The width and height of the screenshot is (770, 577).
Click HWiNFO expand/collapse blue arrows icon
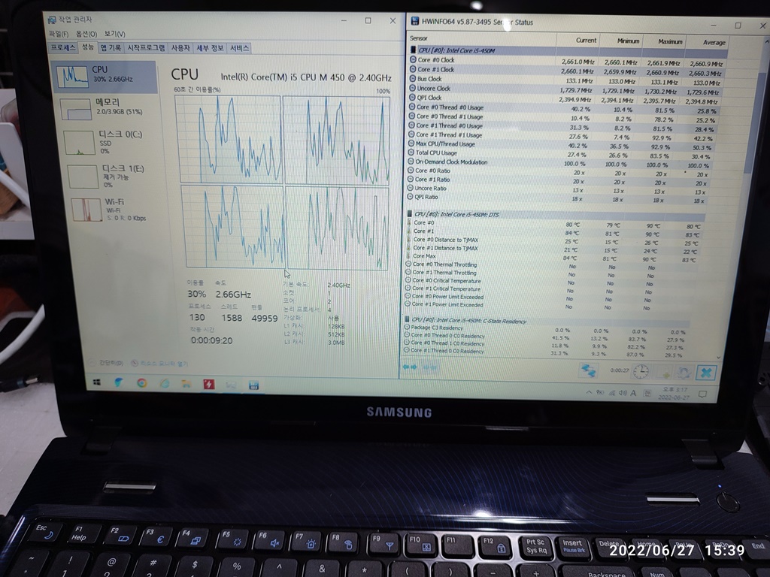410,367
